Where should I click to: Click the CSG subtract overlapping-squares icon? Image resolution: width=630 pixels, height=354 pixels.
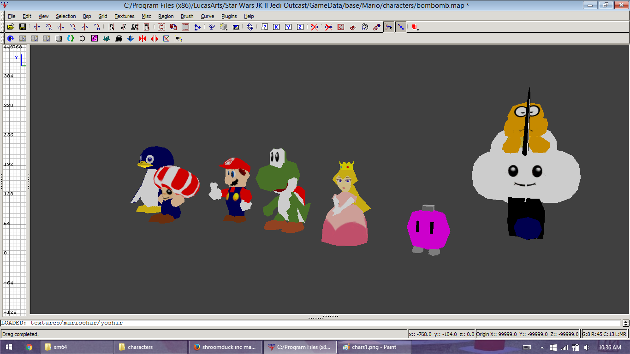[x=173, y=27]
